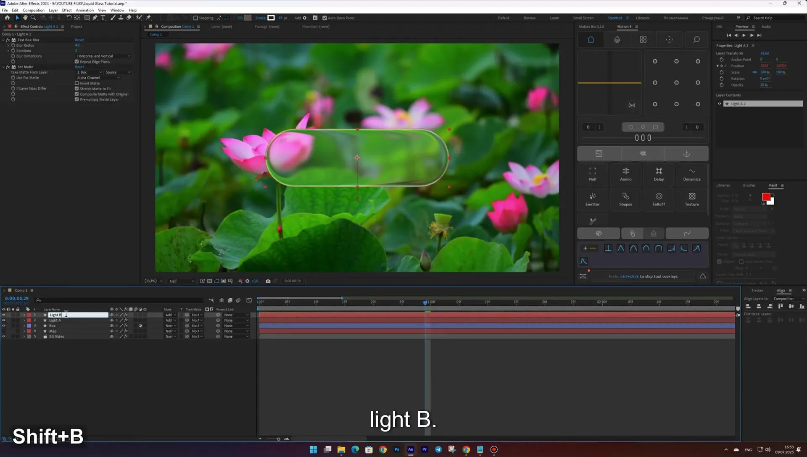Viewport: 807px width, 457px height.
Task: Switch to the Audio panel tab
Action: coord(766,26)
